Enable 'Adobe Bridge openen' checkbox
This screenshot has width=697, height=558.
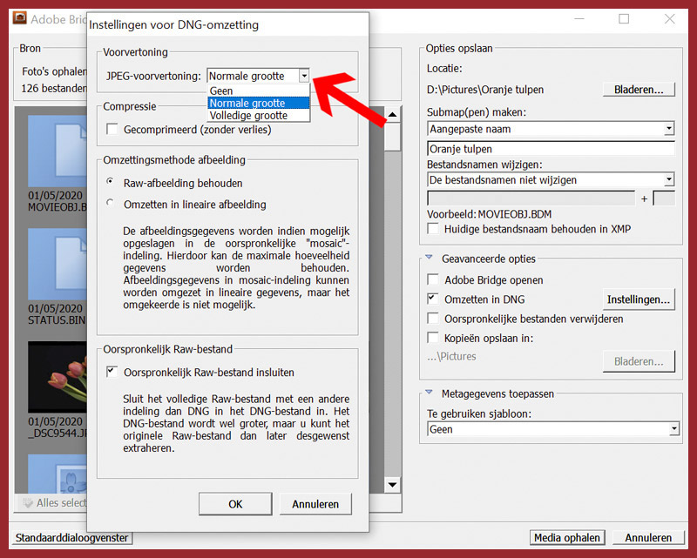[432, 279]
